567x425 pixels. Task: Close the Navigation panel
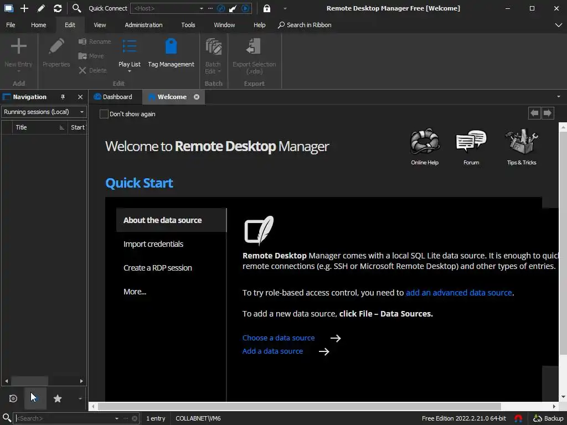(x=80, y=97)
